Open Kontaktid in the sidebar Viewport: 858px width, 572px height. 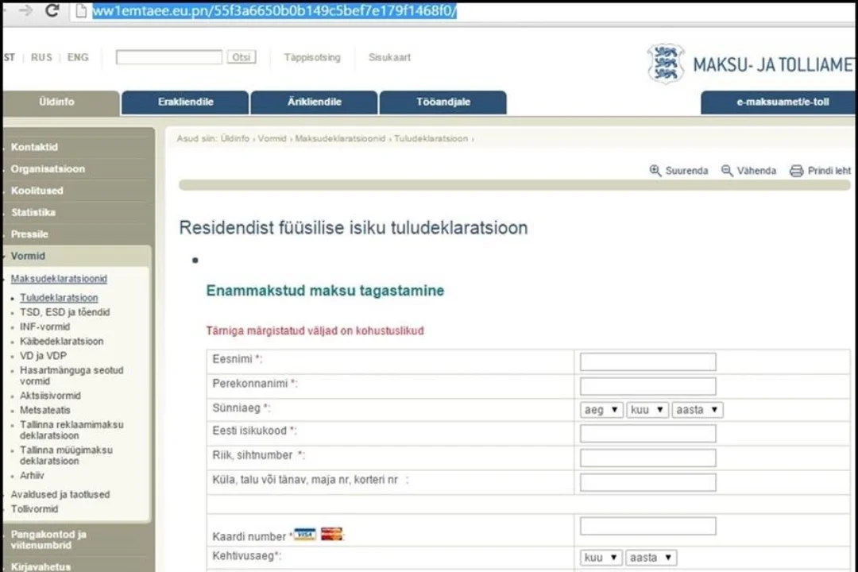coord(34,147)
